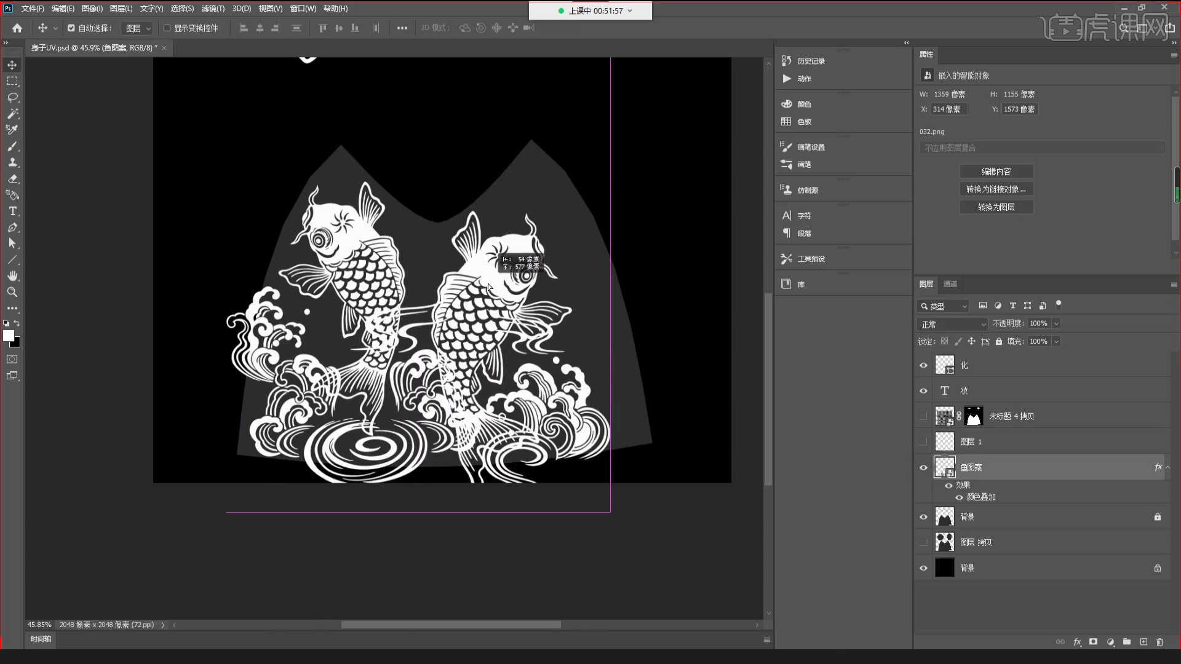1181x664 pixels.
Task: Click the 编辑内容 button
Action: (x=996, y=172)
